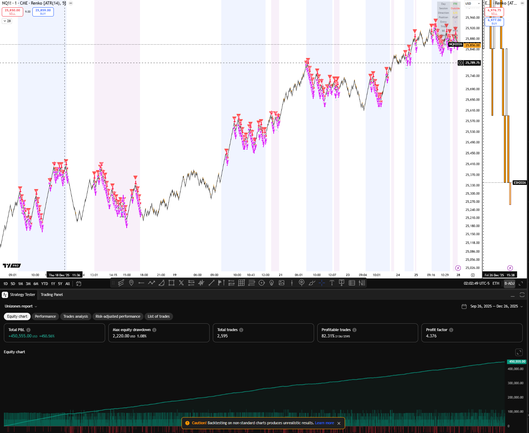Click the location pin marker tool
The width and height of the screenshot is (529, 433).
tap(131, 283)
